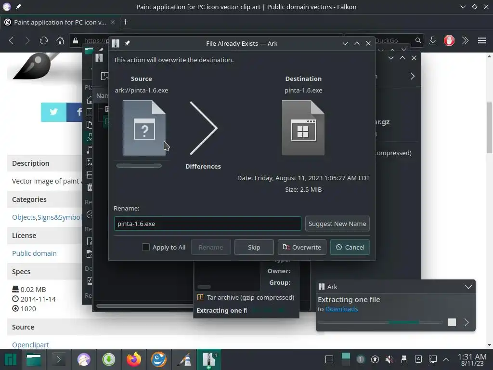
Task: Click the Size: 2.5 MiB text
Action: 303,189
